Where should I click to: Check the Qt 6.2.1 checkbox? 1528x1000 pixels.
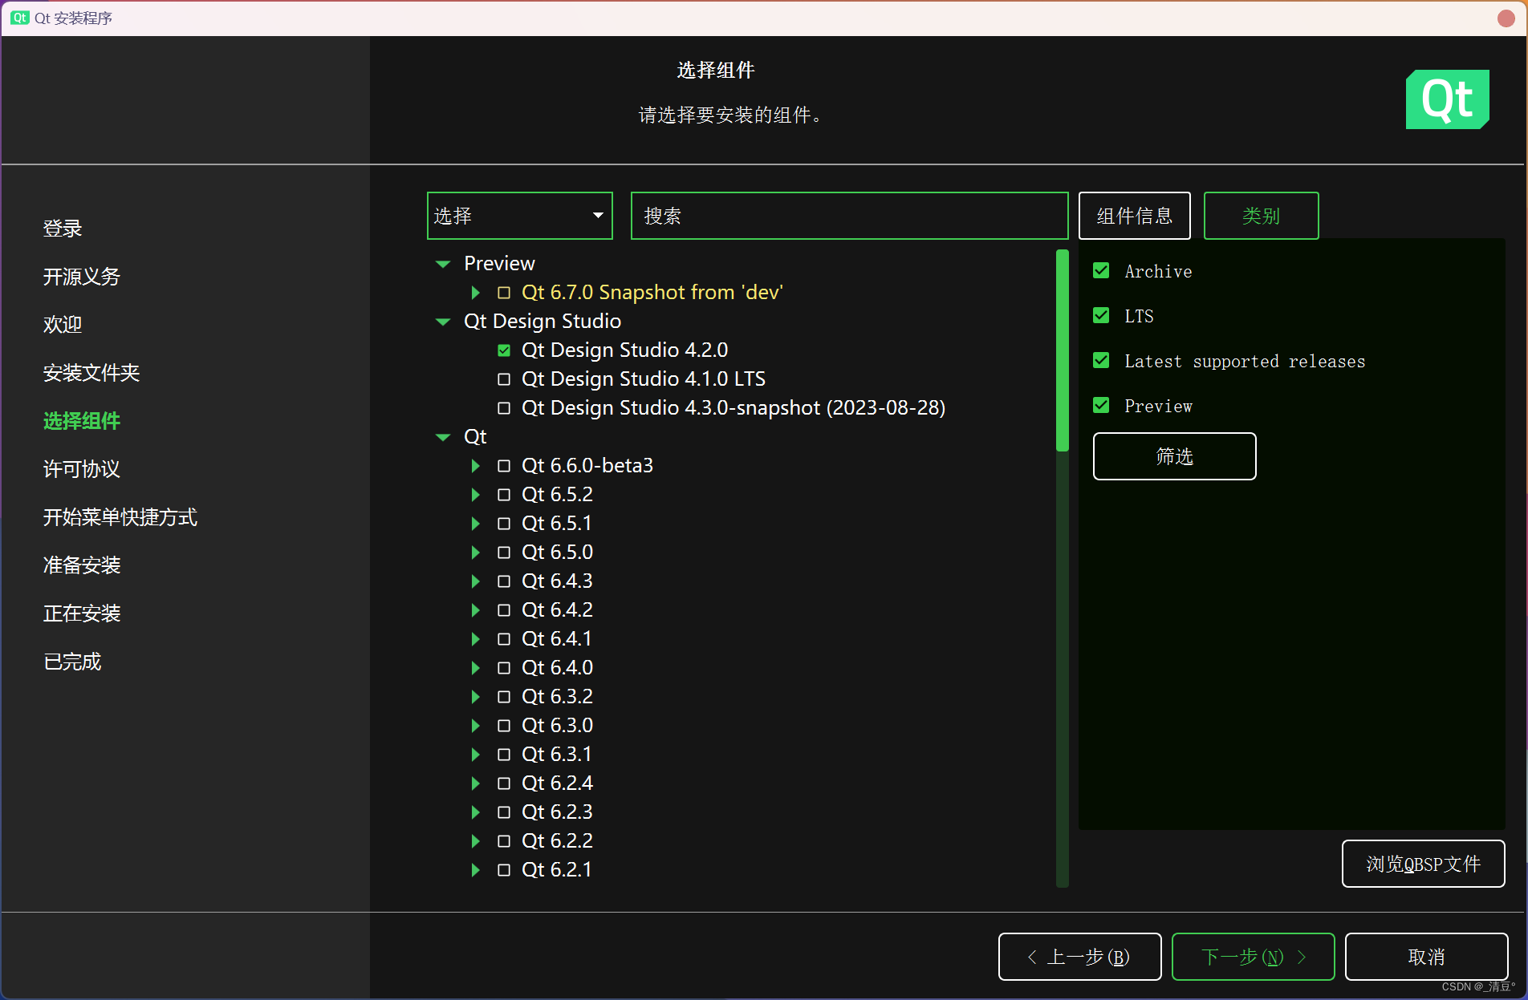[x=504, y=870]
